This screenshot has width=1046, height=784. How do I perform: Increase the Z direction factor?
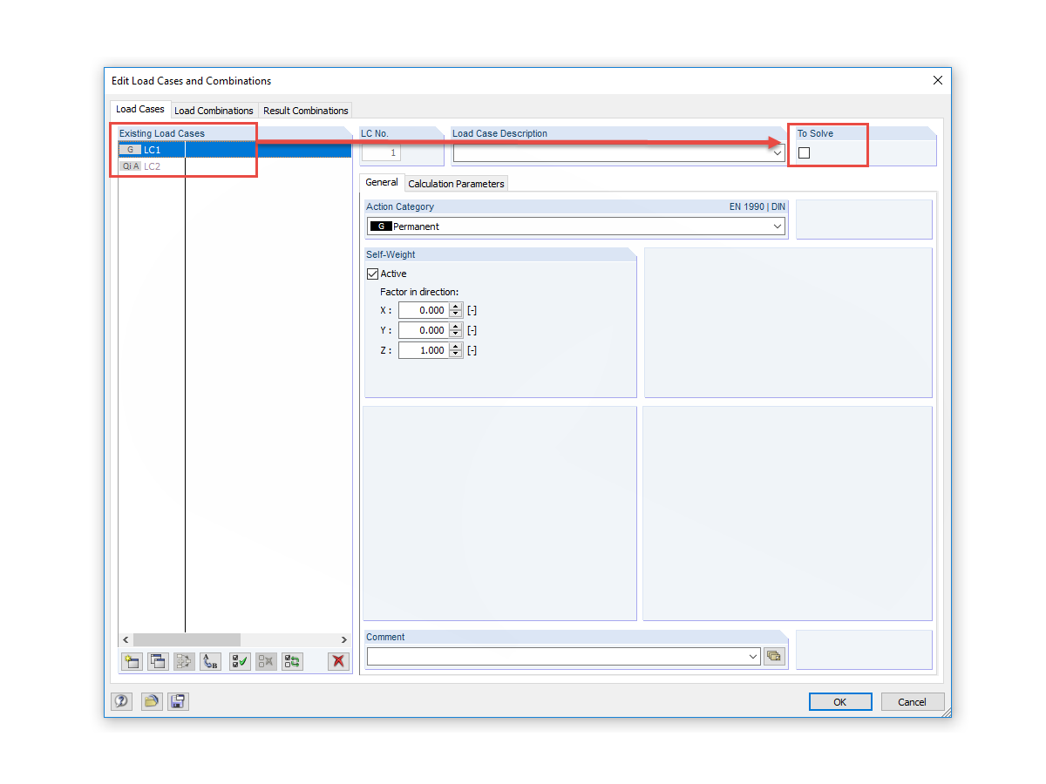pyautogui.click(x=456, y=347)
